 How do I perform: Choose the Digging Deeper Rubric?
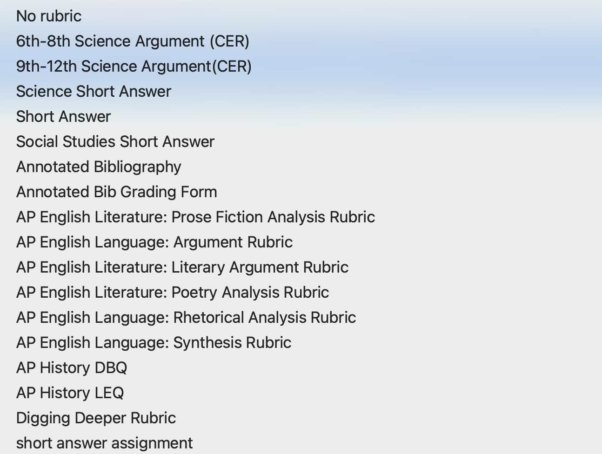(96, 418)
